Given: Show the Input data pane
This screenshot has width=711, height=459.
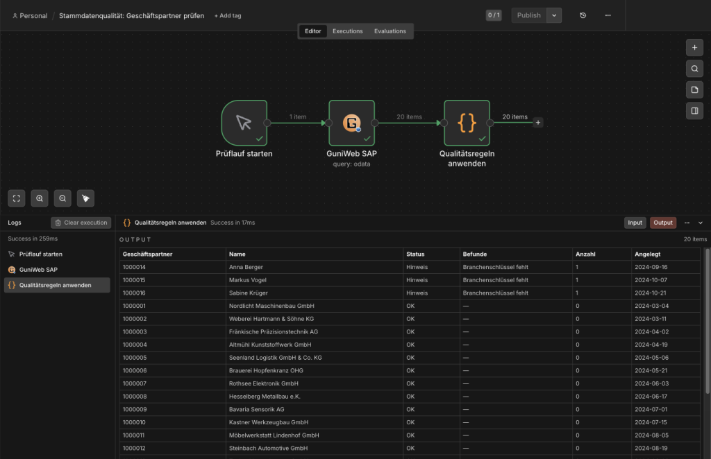Looking at the screenshot, I should (x=635, y=223).
